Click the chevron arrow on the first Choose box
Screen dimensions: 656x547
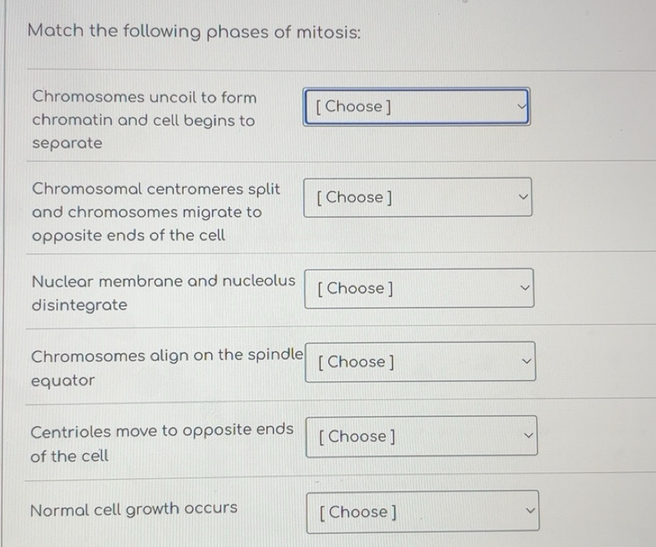point(520,107)
